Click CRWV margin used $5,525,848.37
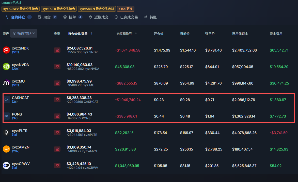 244,166
